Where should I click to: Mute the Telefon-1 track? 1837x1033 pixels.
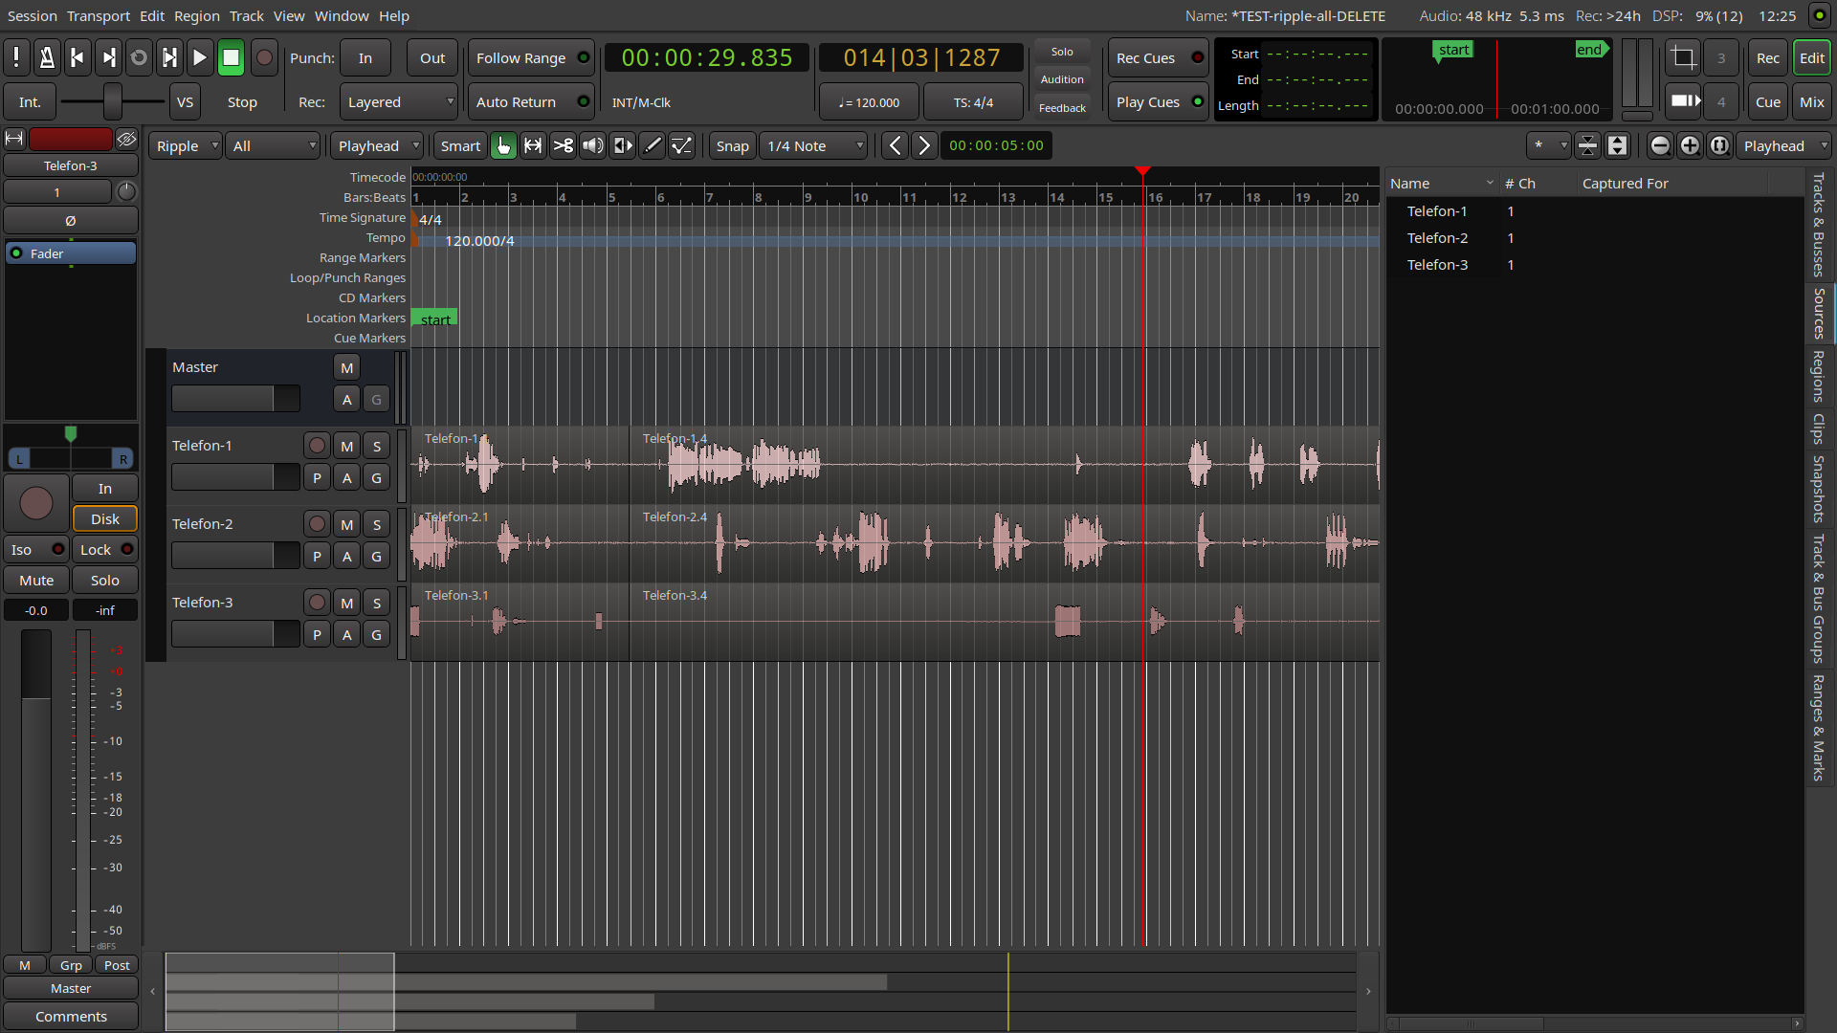click(346, 446)
